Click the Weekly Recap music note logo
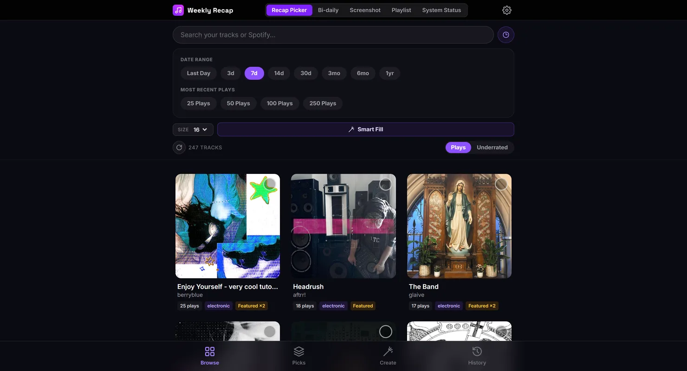 click(178, 10)
